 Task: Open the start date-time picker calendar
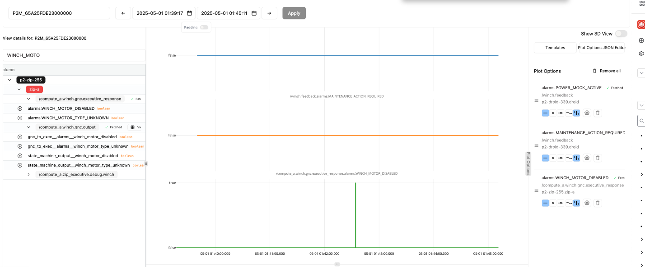click(x=190, y=13)
